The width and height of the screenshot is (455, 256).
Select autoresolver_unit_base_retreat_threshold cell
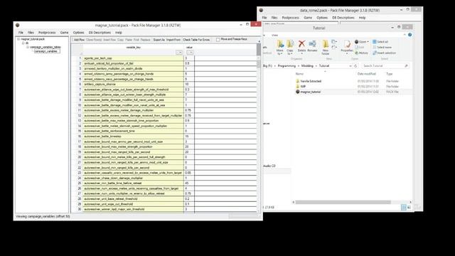tap(133, 199)
